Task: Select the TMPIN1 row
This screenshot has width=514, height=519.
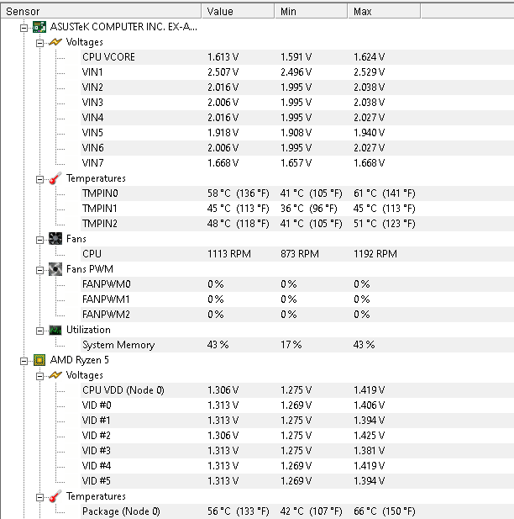Action: point(296,209)
